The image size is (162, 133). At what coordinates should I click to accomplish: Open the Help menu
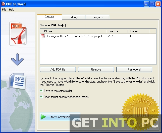point(12,10)
